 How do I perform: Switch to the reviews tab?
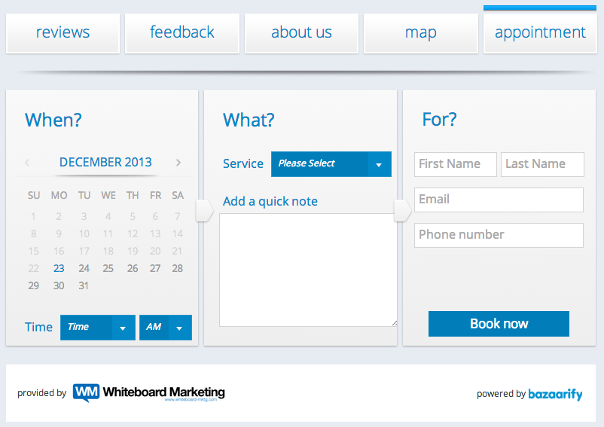pos(63,32)
